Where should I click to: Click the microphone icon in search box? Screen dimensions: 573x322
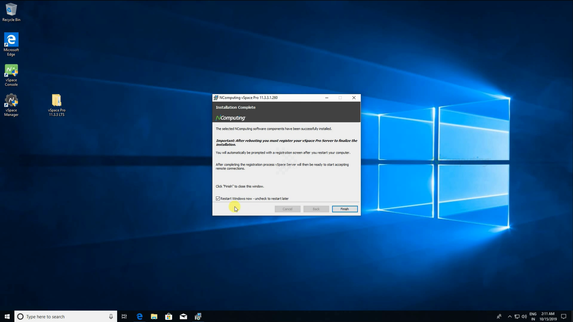pos(111,317)
